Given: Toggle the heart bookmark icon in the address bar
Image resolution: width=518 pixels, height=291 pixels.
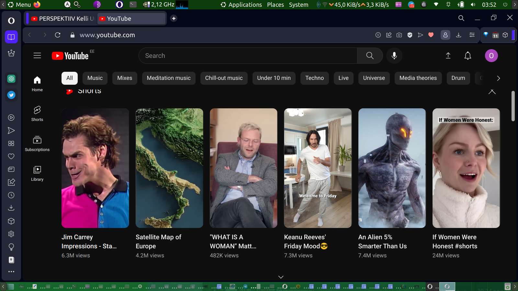Looking at the screenshot, I should (x=431, y=35).
